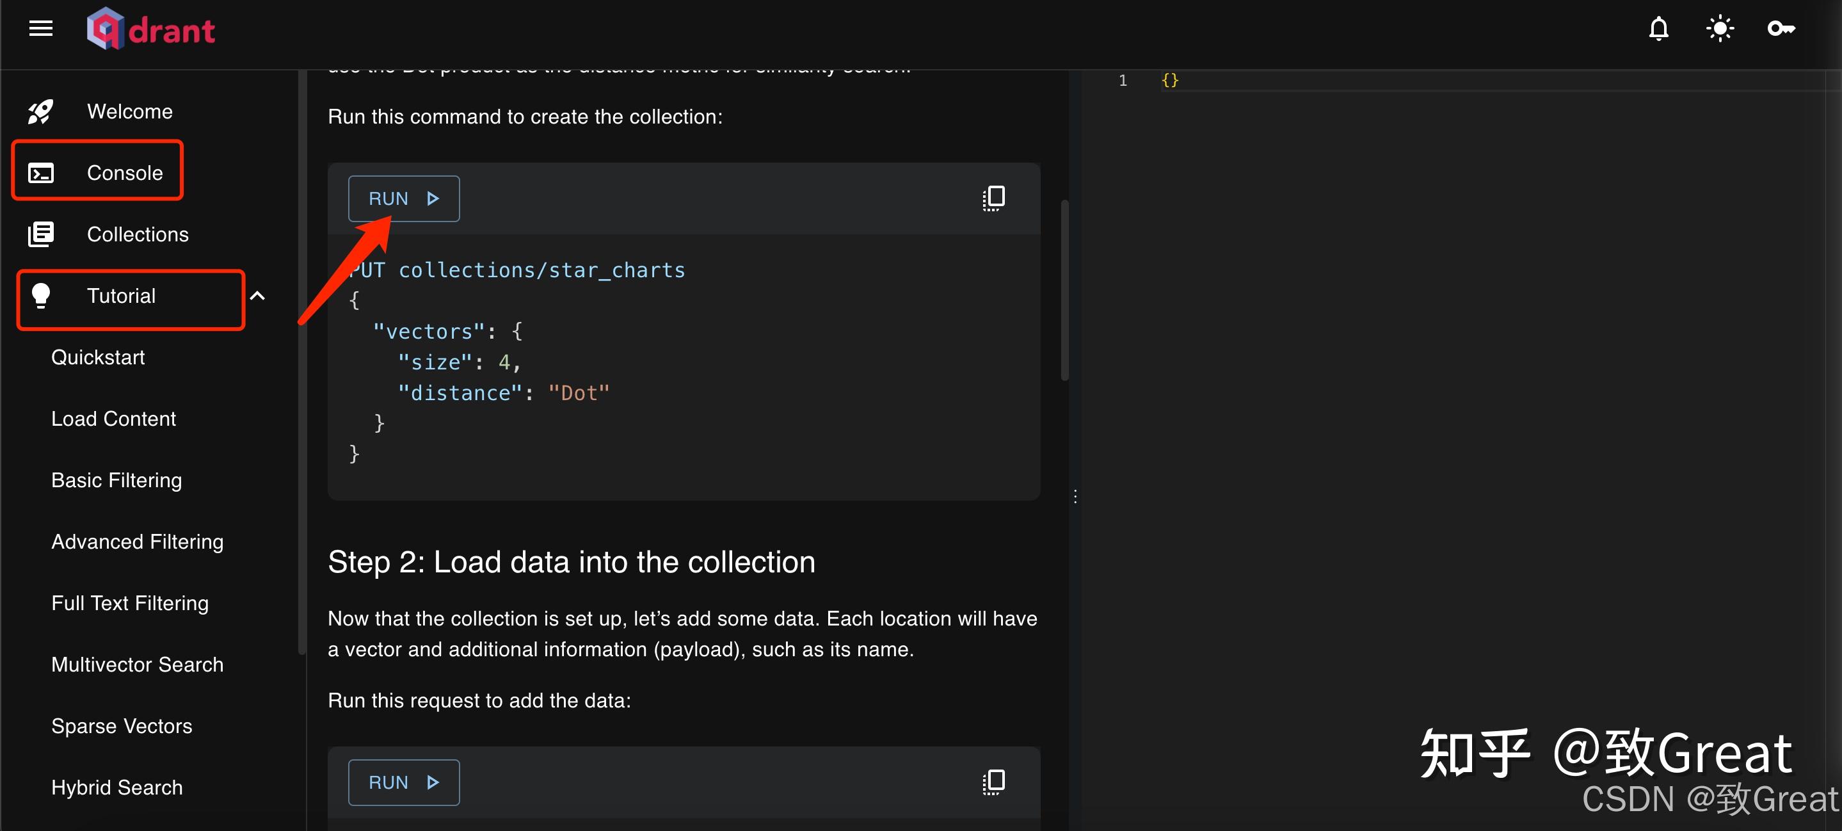Collapse the Tutorial section chevron
Viewport: 1842px width, 831px height.
click(257, 296)
